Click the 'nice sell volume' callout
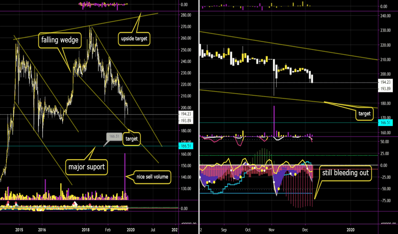 point(152,177)
